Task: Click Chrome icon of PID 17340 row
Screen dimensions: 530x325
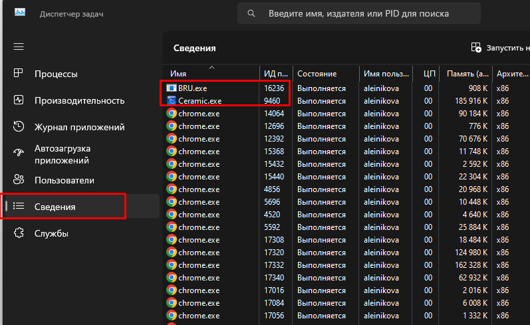Action: click(172, 277)
